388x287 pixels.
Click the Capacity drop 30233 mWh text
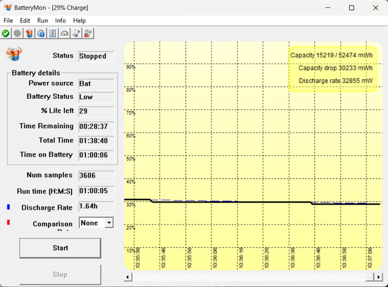335,68
